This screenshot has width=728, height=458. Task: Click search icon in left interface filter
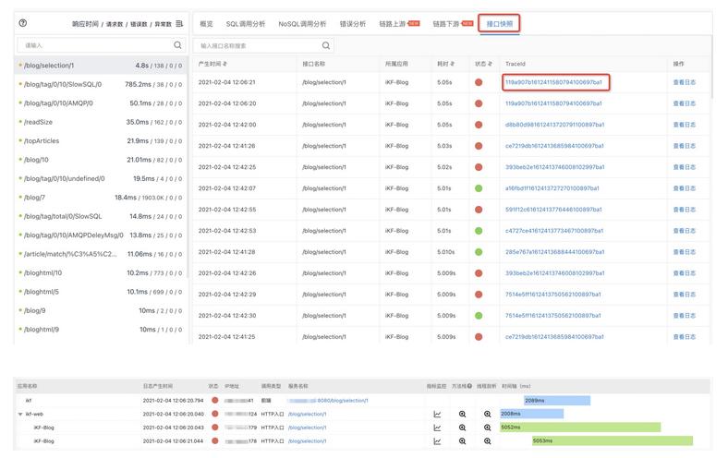(x=177, y=45)
